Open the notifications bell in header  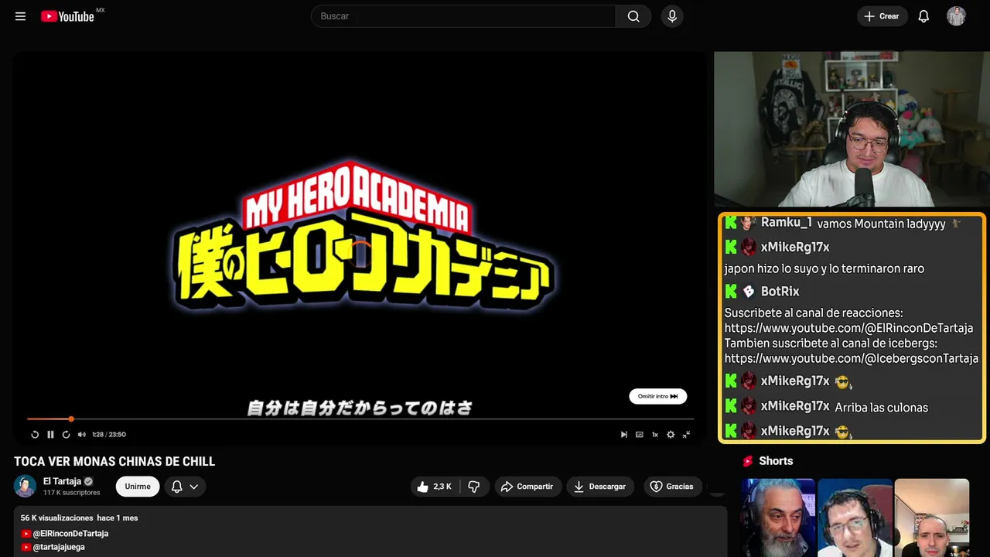pyautogui.click(x=923, y=16)
